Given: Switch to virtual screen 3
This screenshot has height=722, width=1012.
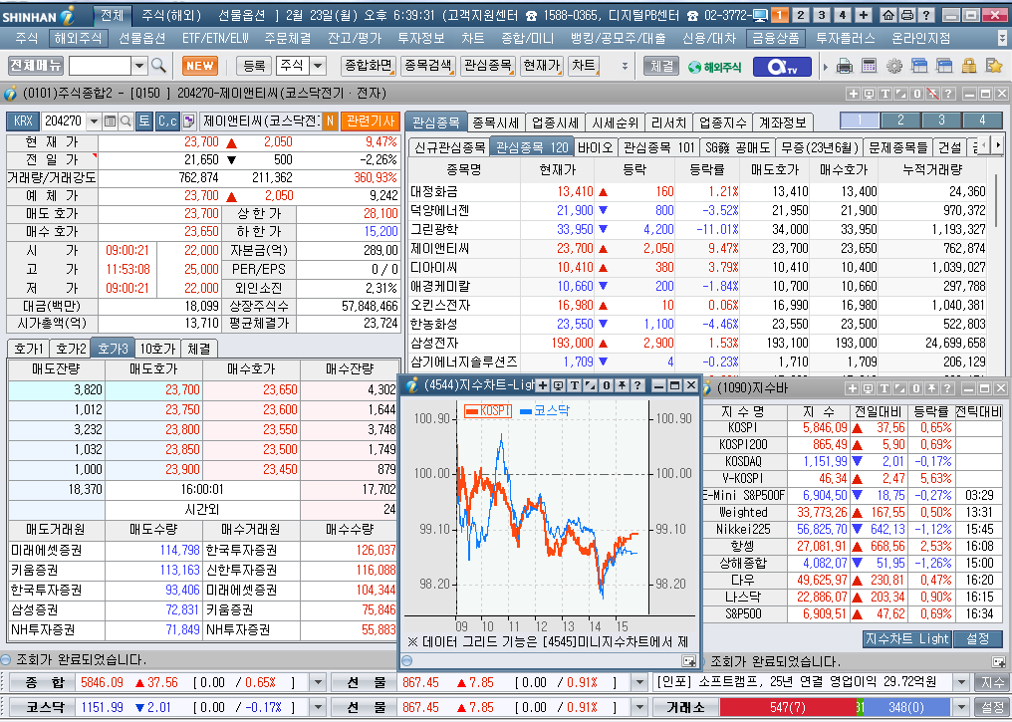Looking at the screenshot, I should pos(821,16).
